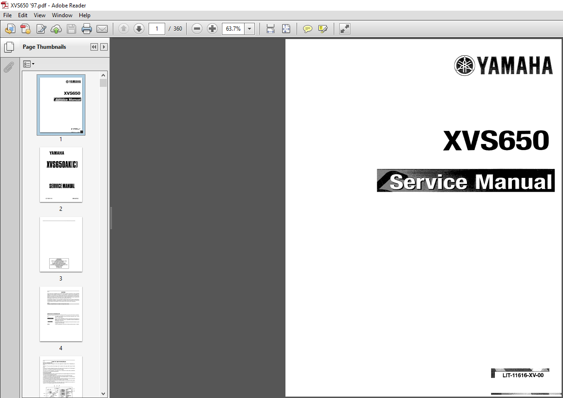563x398 pixels.
Task: Zoom in with the plus button
Action: click(213, 29)
